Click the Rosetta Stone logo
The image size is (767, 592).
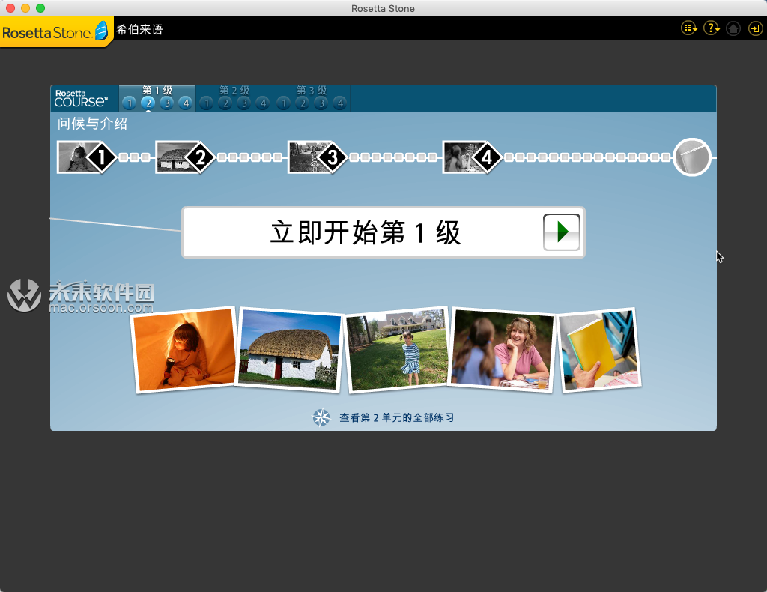point(55,31)
